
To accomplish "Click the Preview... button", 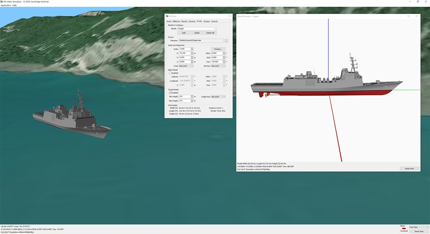I will coord(218,49).
